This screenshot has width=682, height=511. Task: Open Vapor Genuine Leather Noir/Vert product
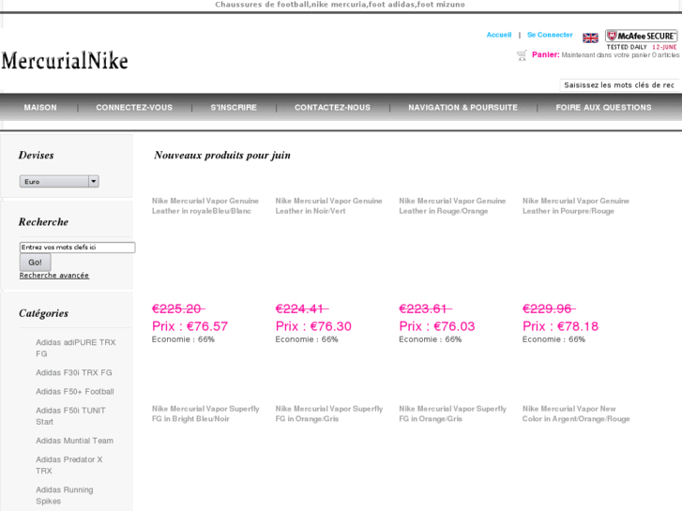329,205
